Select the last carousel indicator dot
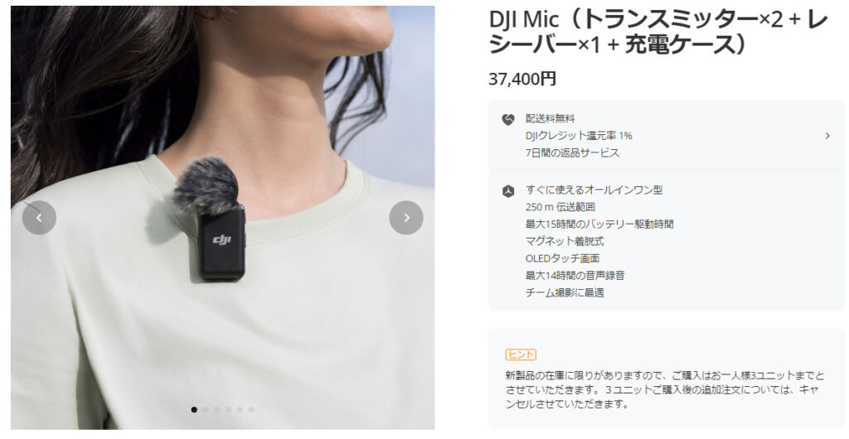Image resolution: width=849 pixels, height=439 pixels. pos(251,410)
